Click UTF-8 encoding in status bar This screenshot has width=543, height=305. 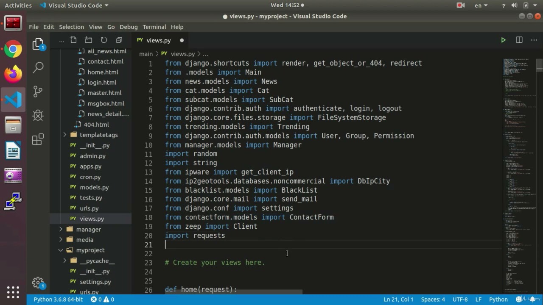point(460,299)
